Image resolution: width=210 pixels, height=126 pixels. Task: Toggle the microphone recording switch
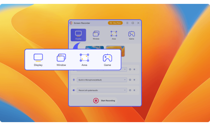pos(135,80)
